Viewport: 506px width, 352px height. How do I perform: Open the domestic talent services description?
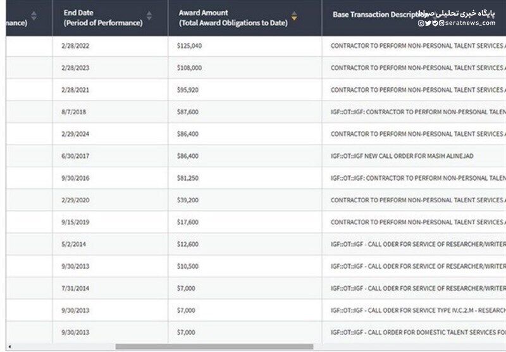417,332
